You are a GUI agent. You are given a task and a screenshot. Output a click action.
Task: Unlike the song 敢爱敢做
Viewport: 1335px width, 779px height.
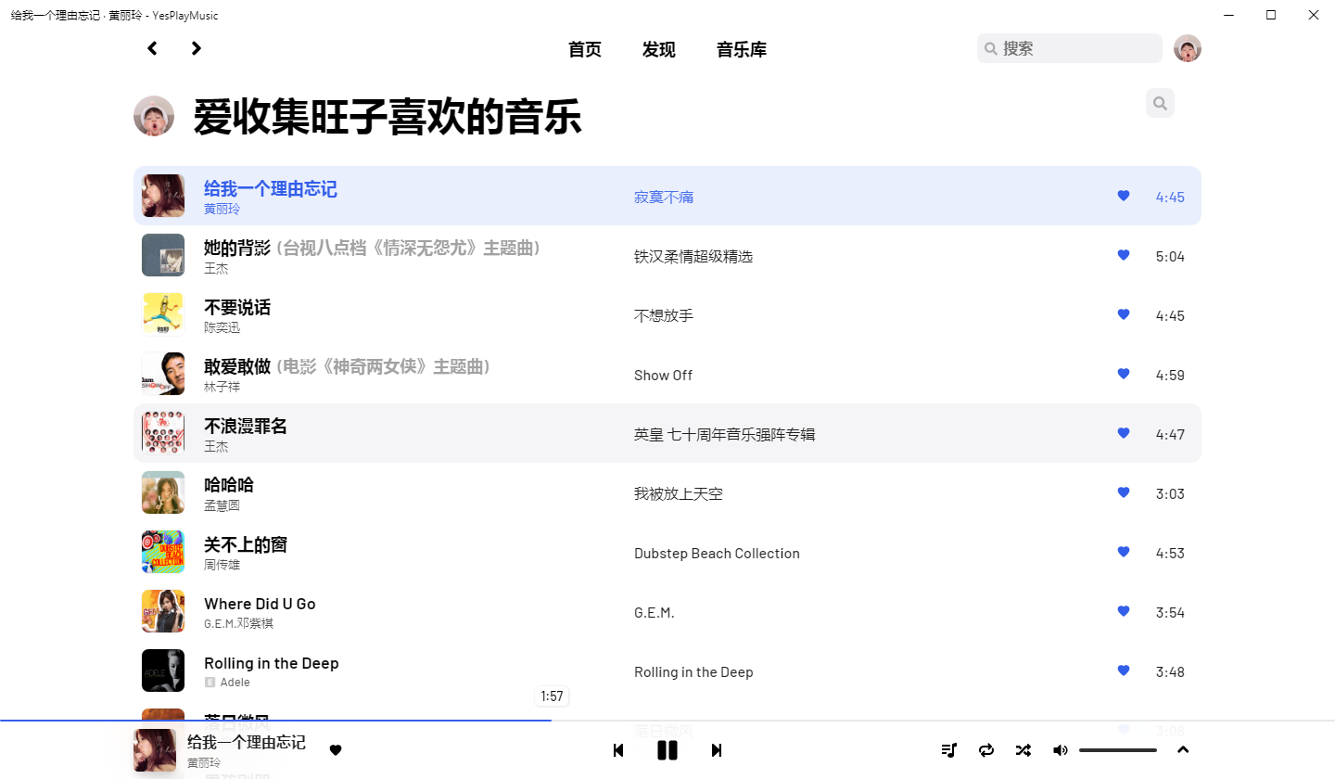click(1124, 374)
